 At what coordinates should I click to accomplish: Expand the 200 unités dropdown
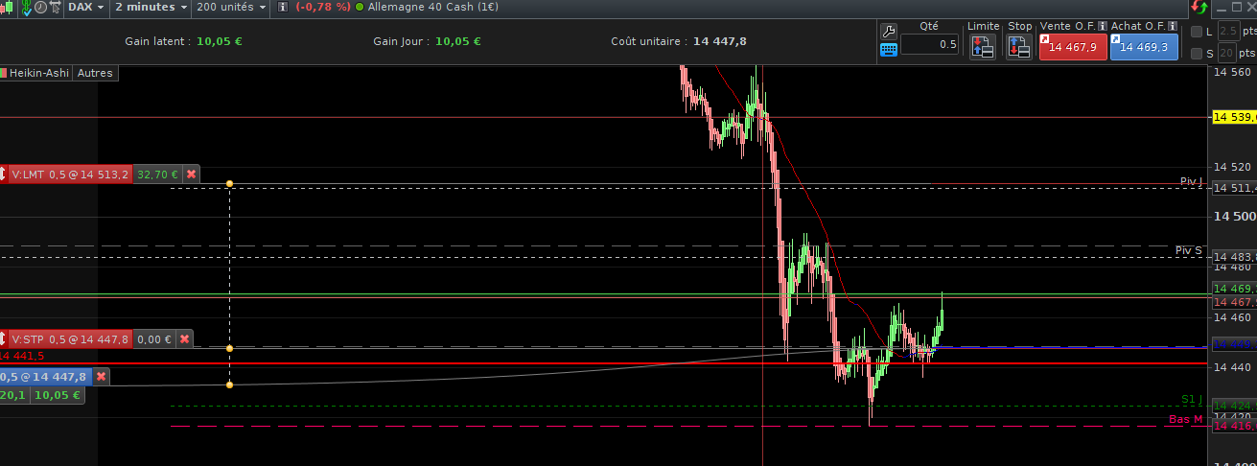tap(231, 7)
